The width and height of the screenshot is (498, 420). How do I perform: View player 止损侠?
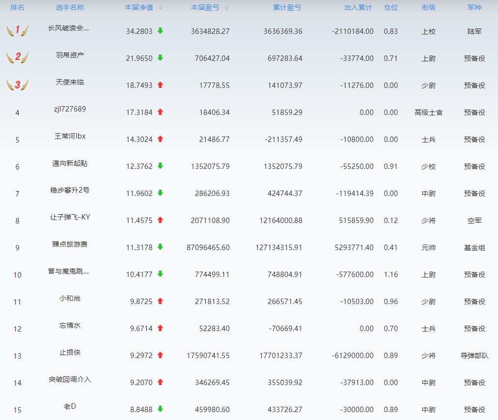(70, 352)
